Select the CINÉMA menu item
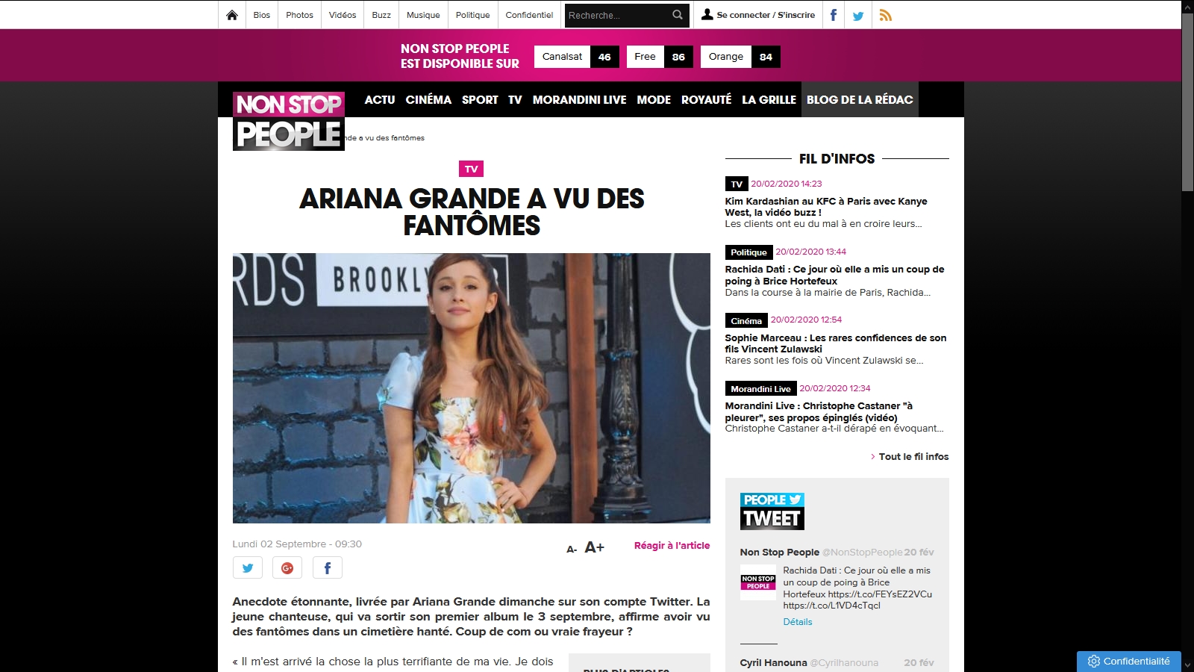 [428, 99]
